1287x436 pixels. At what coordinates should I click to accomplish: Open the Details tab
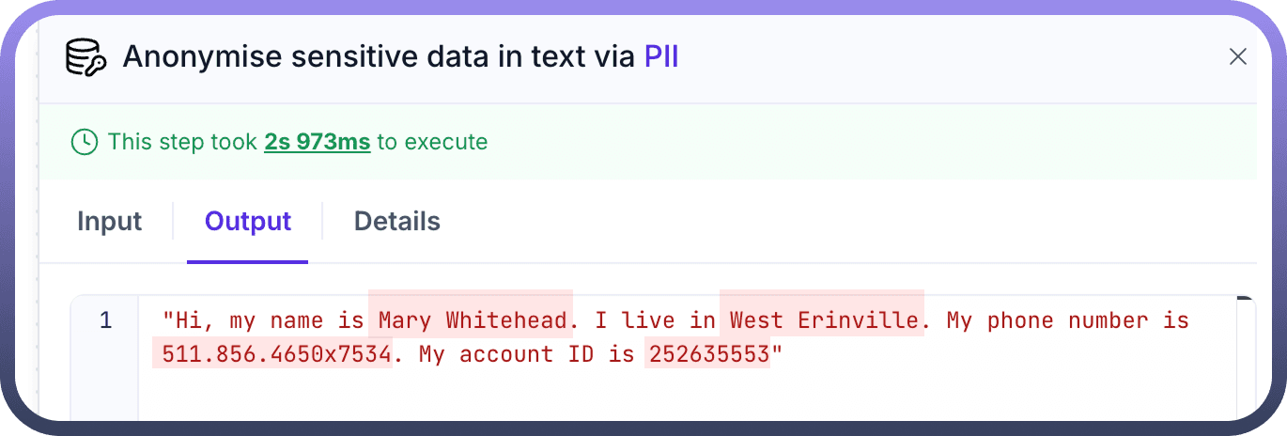[396, 222]
